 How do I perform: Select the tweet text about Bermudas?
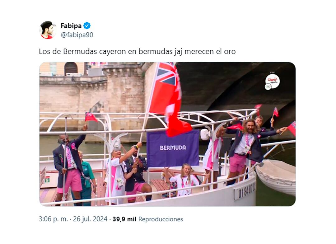(x=137, y=52)
